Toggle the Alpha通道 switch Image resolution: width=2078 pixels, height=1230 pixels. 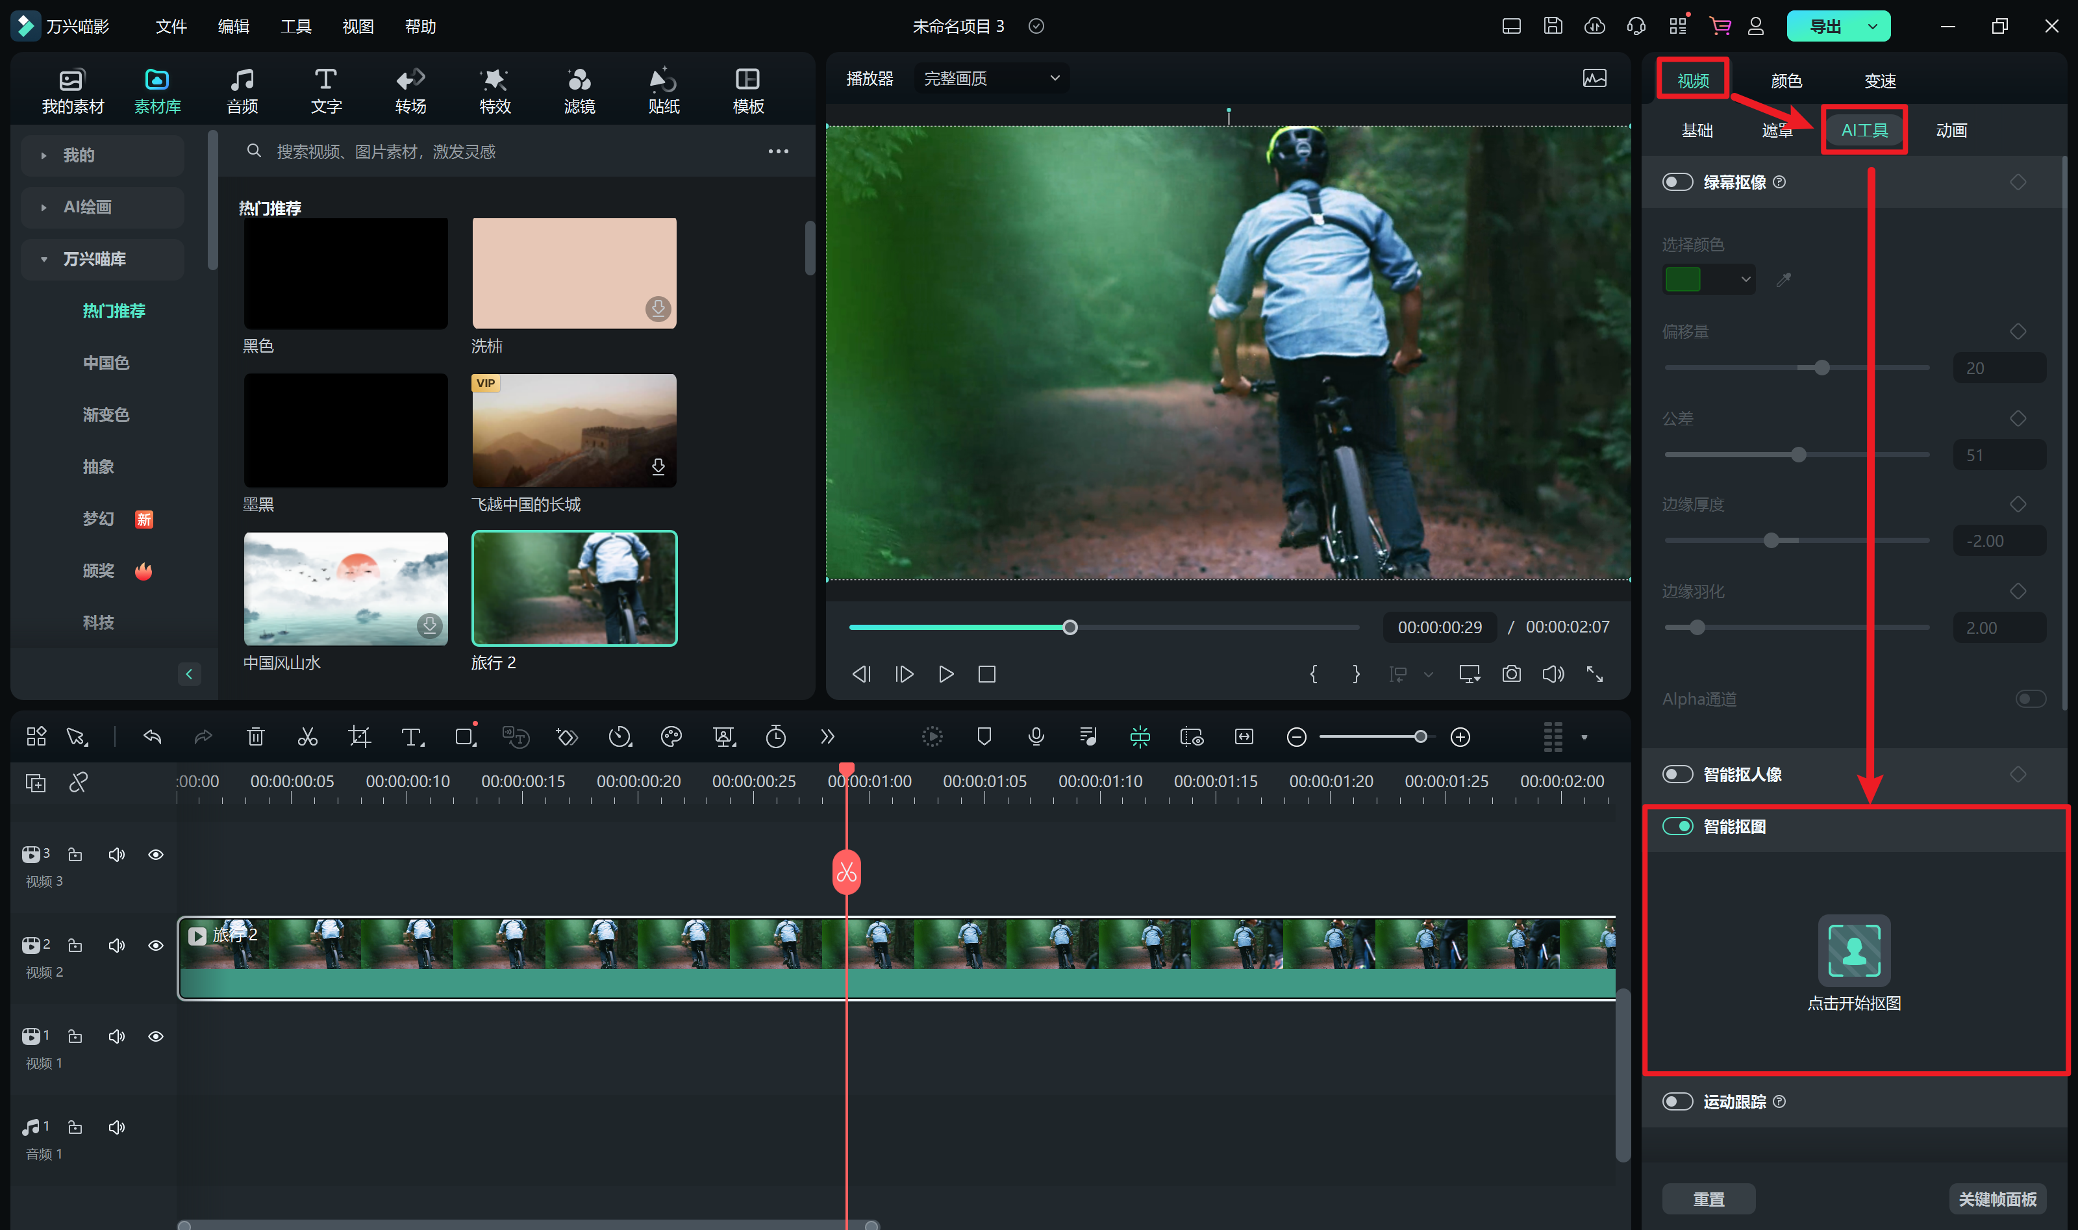click(2031, 699)
